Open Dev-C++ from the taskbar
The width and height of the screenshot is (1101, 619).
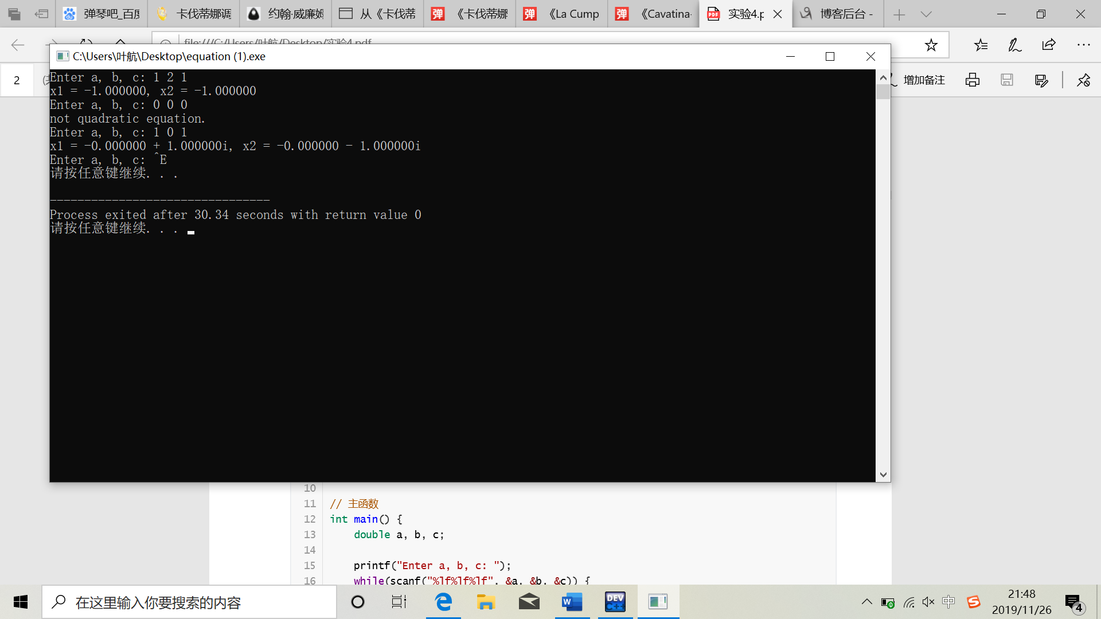pyautogui.click(x=615, y=602)
